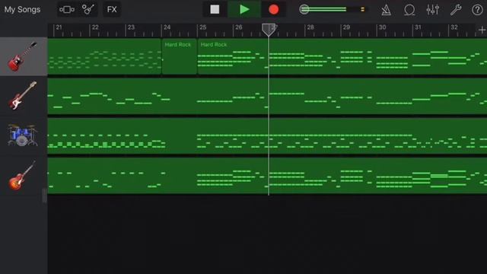Select the bass guitar track header

(x=24, y=96)
